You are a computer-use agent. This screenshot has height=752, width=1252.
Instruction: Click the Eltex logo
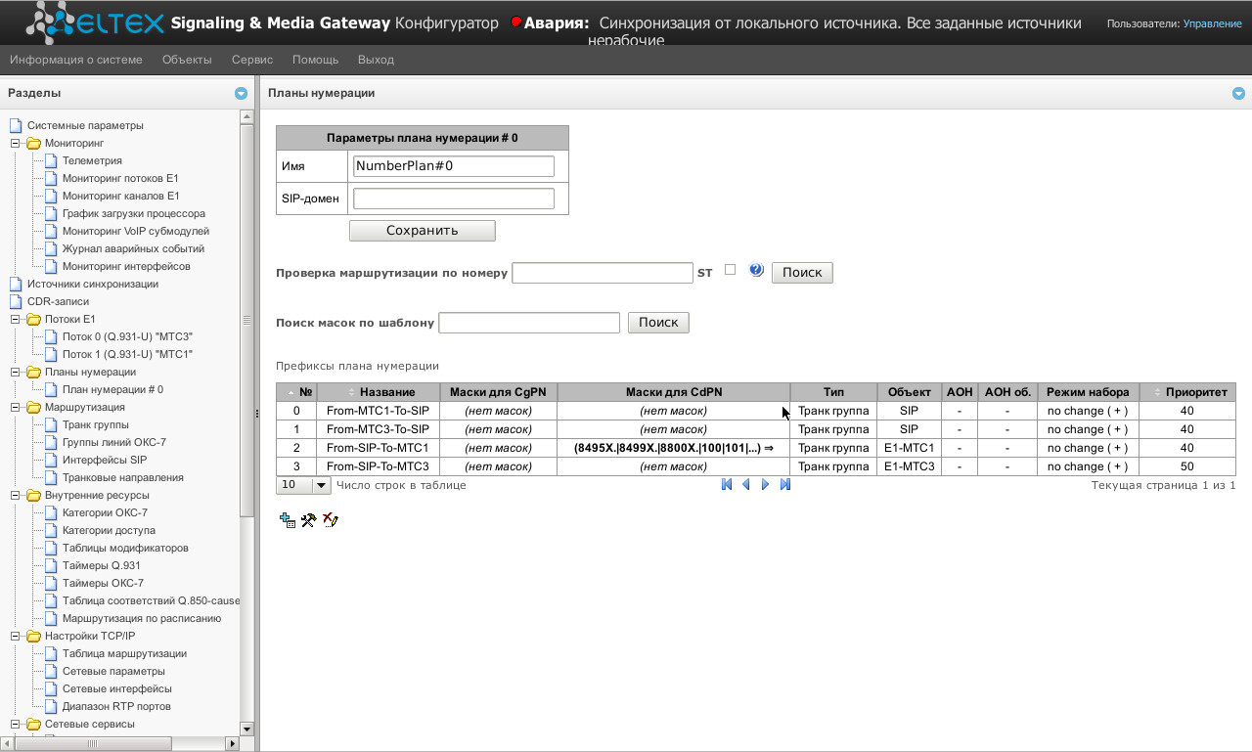pyautogui.click(x=96, y=22)
